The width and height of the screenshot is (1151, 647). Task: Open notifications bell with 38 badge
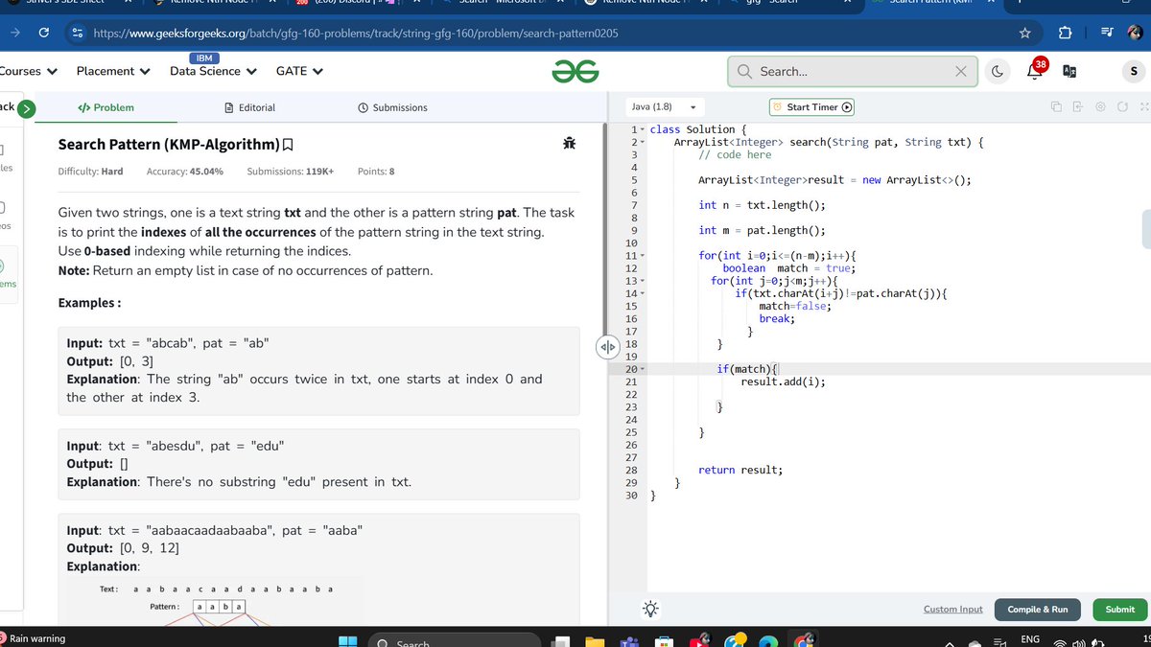1037,70
